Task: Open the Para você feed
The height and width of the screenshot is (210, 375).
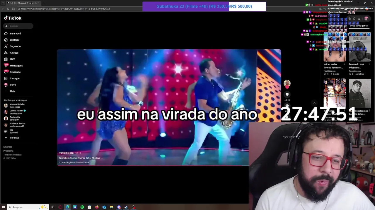Action: point(13,34)
